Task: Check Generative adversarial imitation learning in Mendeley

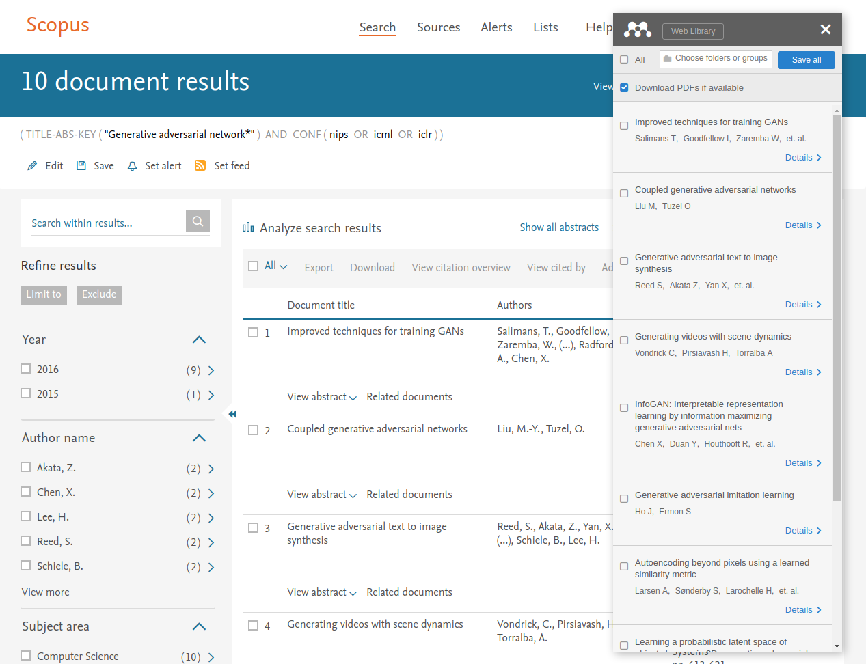Action: coord(624,499)
